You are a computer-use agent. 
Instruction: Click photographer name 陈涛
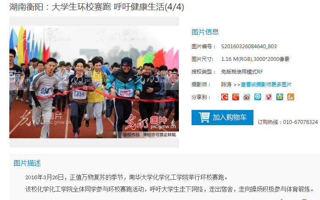pos(226,84)
